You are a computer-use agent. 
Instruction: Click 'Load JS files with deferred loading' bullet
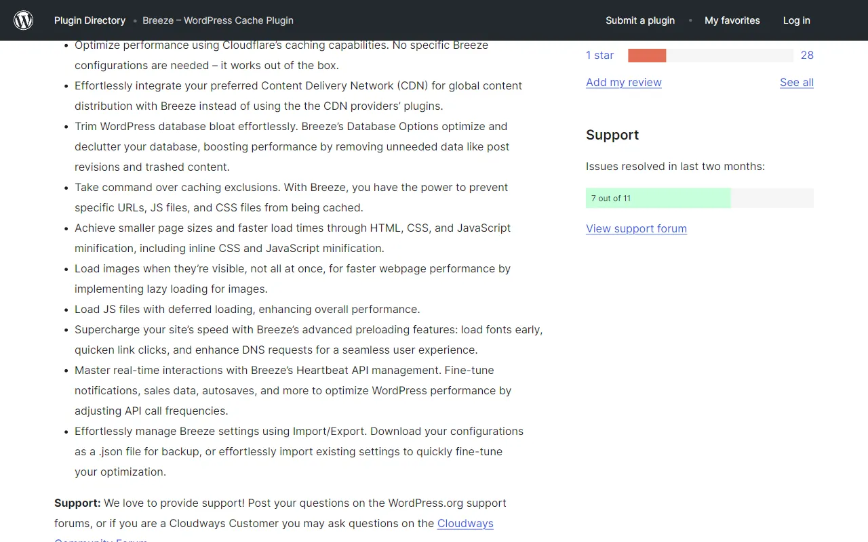pos(248,310)
